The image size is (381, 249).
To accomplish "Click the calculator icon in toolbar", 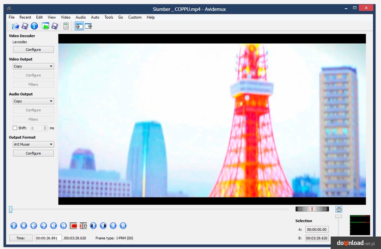I will [x=65, y=26].
